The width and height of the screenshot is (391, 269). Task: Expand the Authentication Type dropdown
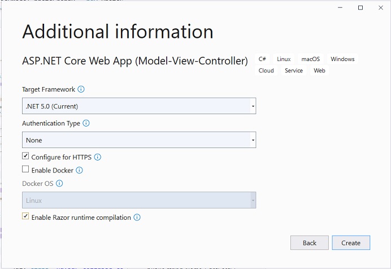[138, 140]
